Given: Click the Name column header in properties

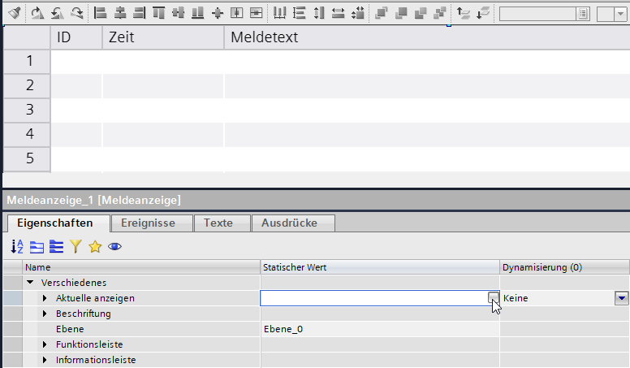Looking at the screenshot, I should click(x=141, y=267).
